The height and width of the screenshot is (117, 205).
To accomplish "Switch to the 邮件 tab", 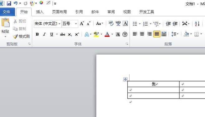I will point(95,12).
